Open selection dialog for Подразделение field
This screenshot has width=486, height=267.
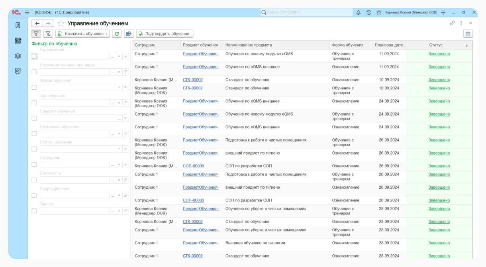pos(112,195)
